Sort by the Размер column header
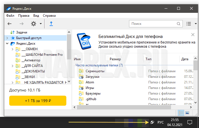The width and height of the screenshot is (199, 128). (115, 59)
